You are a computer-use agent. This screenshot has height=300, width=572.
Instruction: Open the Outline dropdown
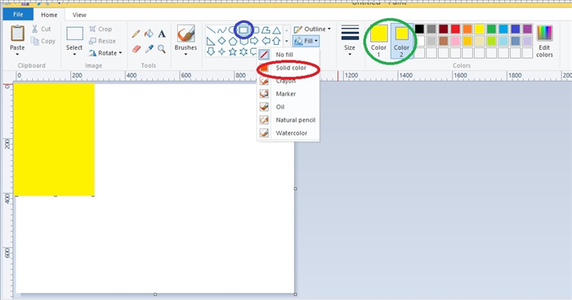click(312, 29)
